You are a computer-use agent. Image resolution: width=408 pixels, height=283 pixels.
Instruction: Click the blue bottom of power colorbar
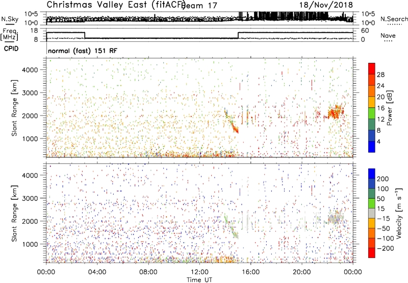pos(372,147)
